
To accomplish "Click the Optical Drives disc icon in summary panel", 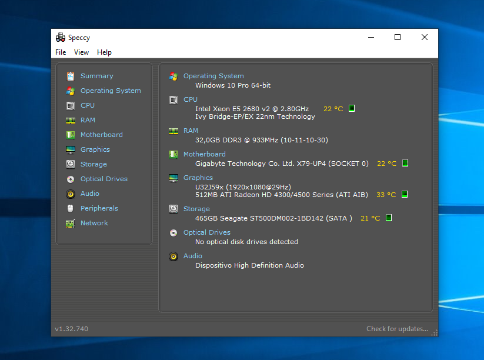I will [173, 233].
